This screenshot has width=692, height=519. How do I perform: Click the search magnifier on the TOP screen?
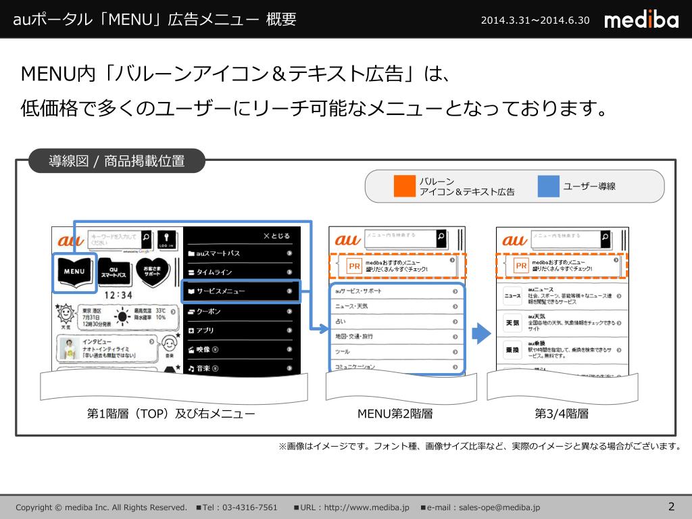click(146, 239)
